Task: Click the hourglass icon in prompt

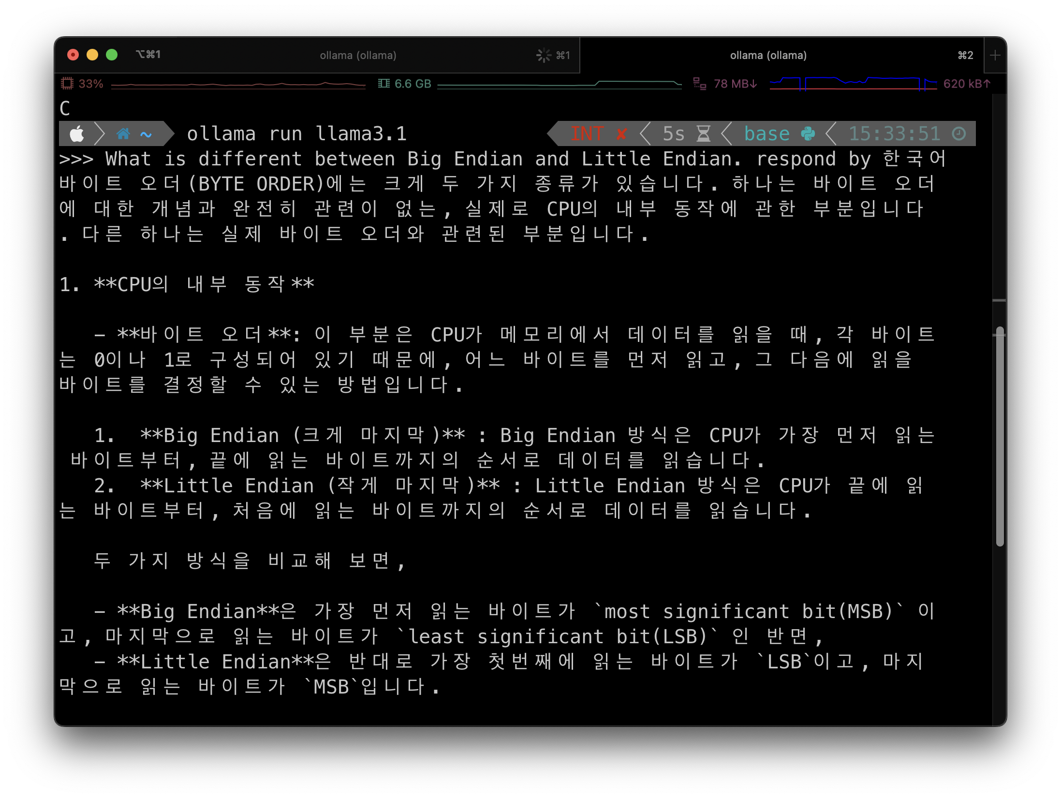Action: pos(704,134)
